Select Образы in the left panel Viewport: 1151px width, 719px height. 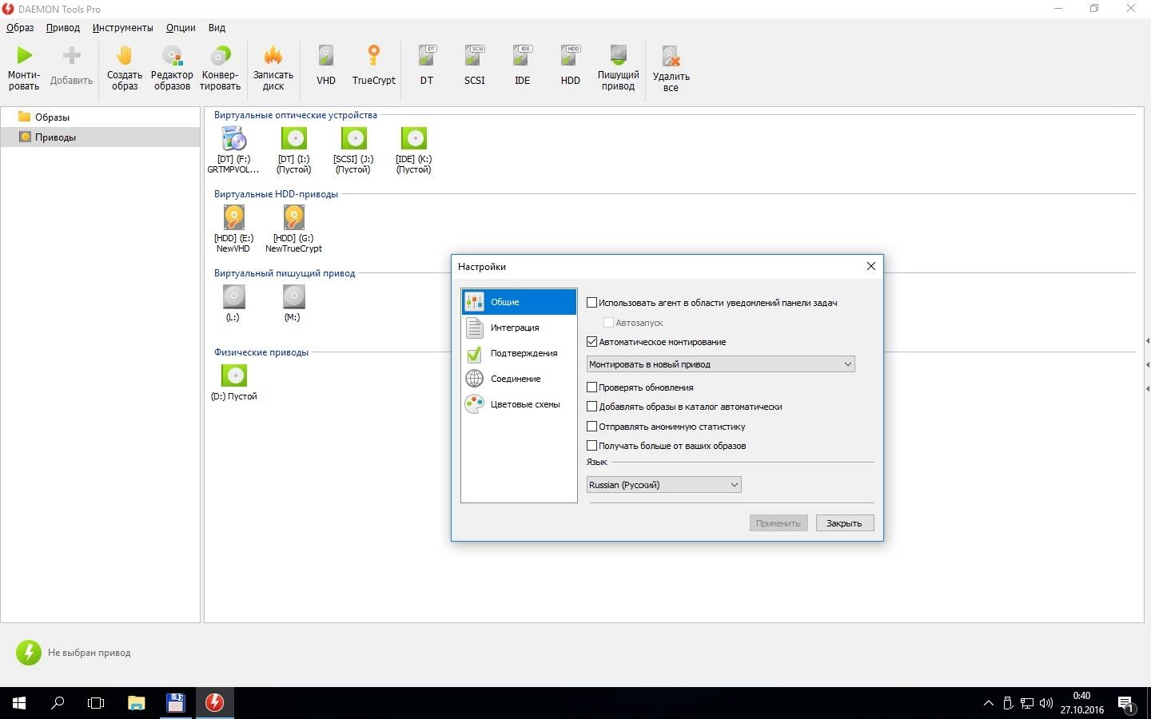tap(100, 117)
